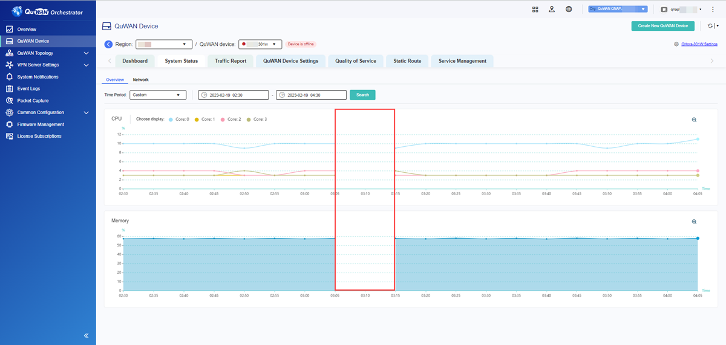Click the QuWAN Orchestrator logo
Viewport: 726px width, 345px height.
[47, 10]
